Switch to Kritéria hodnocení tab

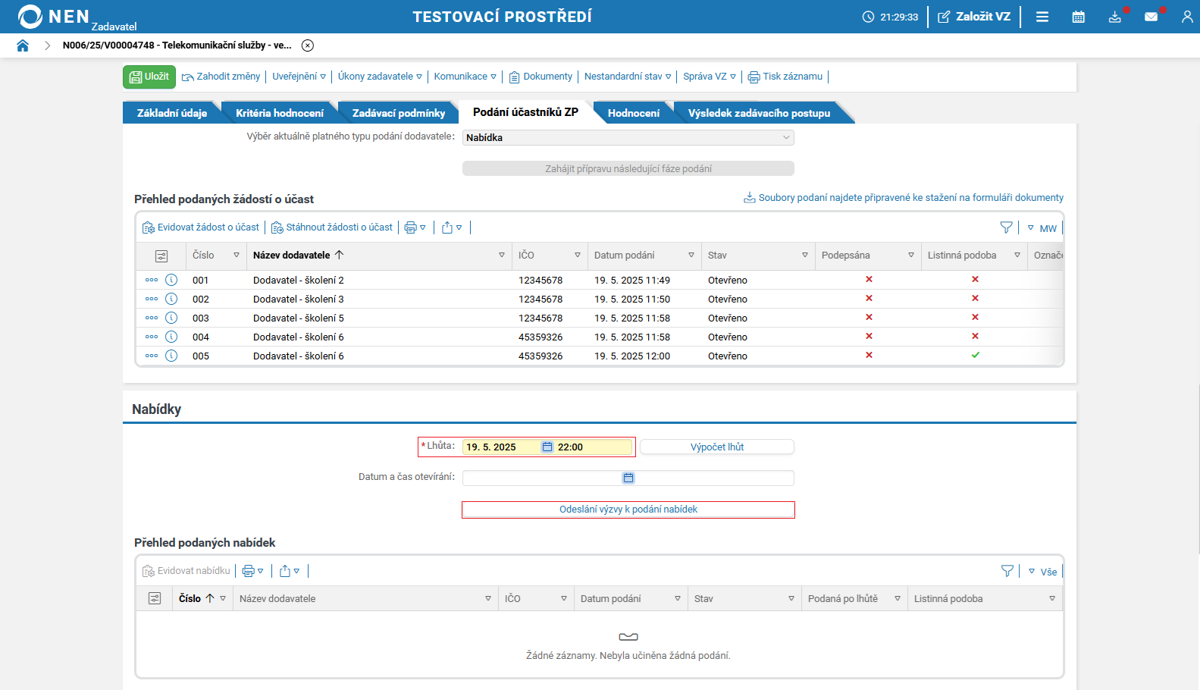(279, 113)
